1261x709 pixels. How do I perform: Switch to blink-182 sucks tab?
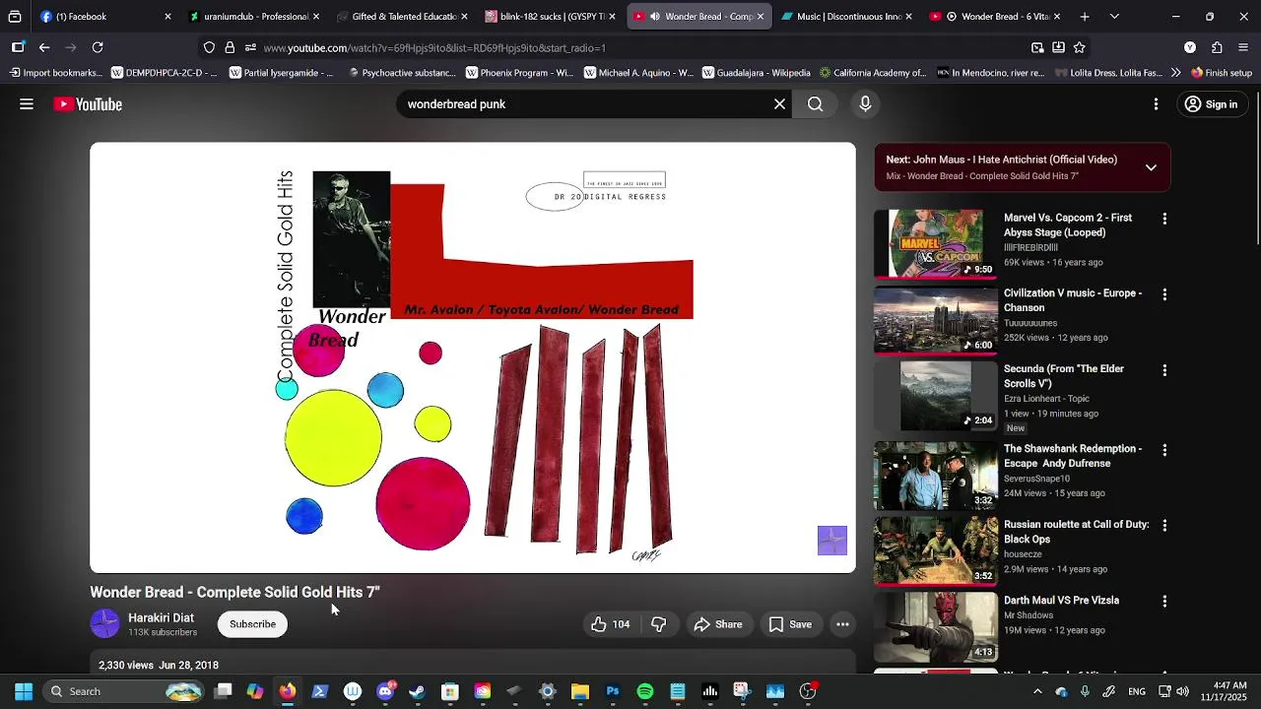click(551, 17)
